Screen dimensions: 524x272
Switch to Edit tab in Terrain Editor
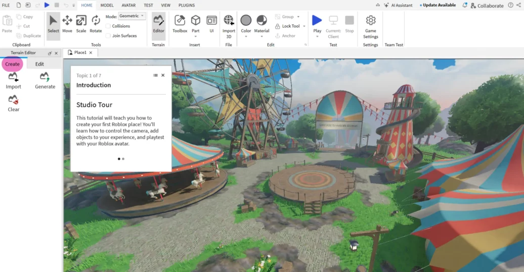pyautogui.click(x=39, y=64)
